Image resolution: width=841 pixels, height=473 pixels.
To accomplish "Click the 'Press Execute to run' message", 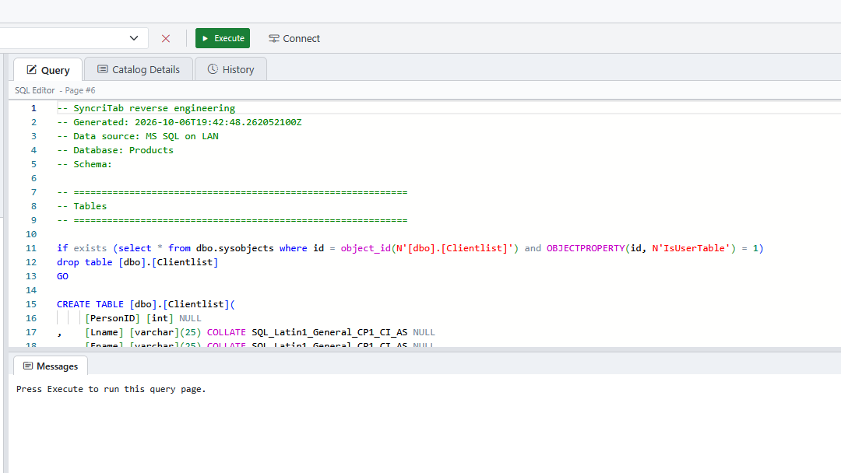I will coord(111,389).
